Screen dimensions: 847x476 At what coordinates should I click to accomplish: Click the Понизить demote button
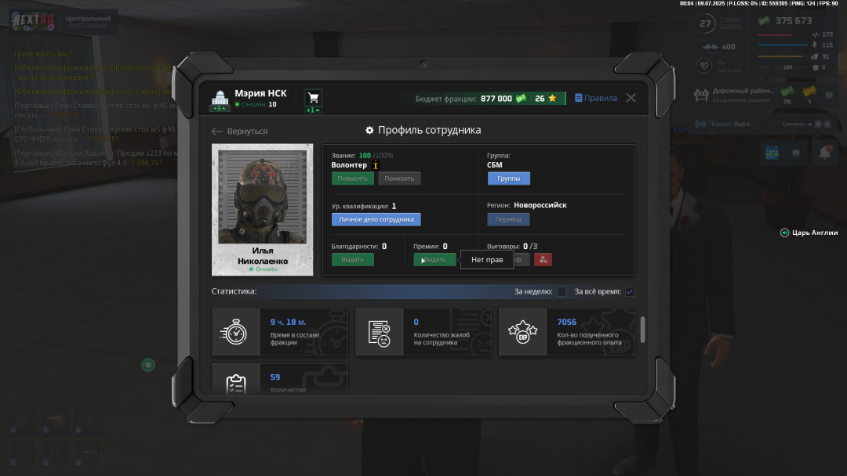pyautogui.click(x=399, y=178)
